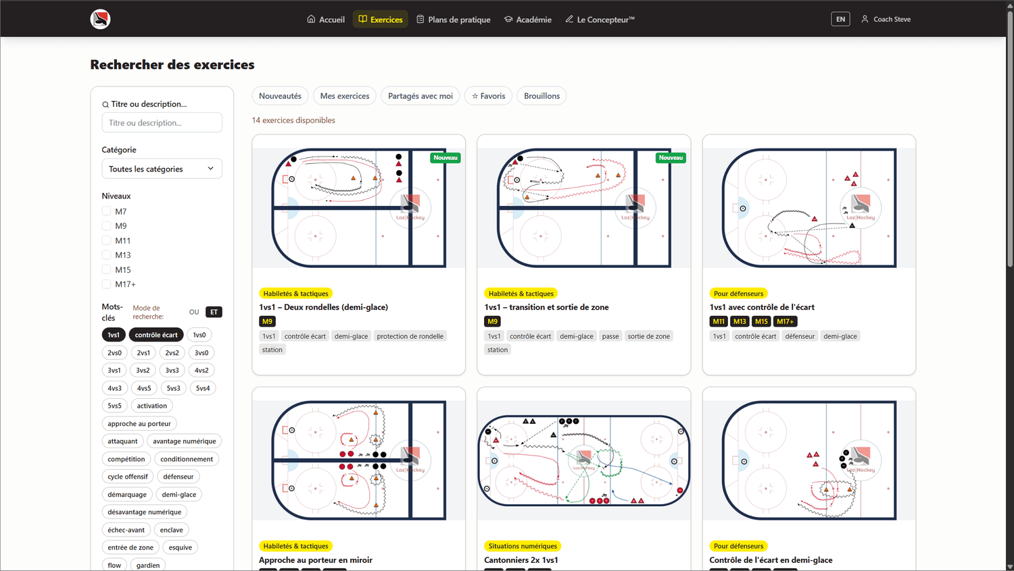Image resolution: width=1014 pixels, height=571 pixels.
Task: Toggle the conditionnement keyword chip
Action: pos(187,459)
